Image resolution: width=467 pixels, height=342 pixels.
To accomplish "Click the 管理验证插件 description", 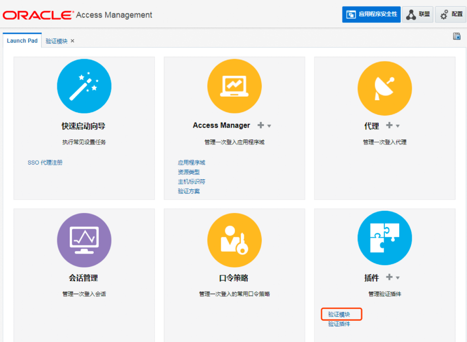I will tap(385, 294).
